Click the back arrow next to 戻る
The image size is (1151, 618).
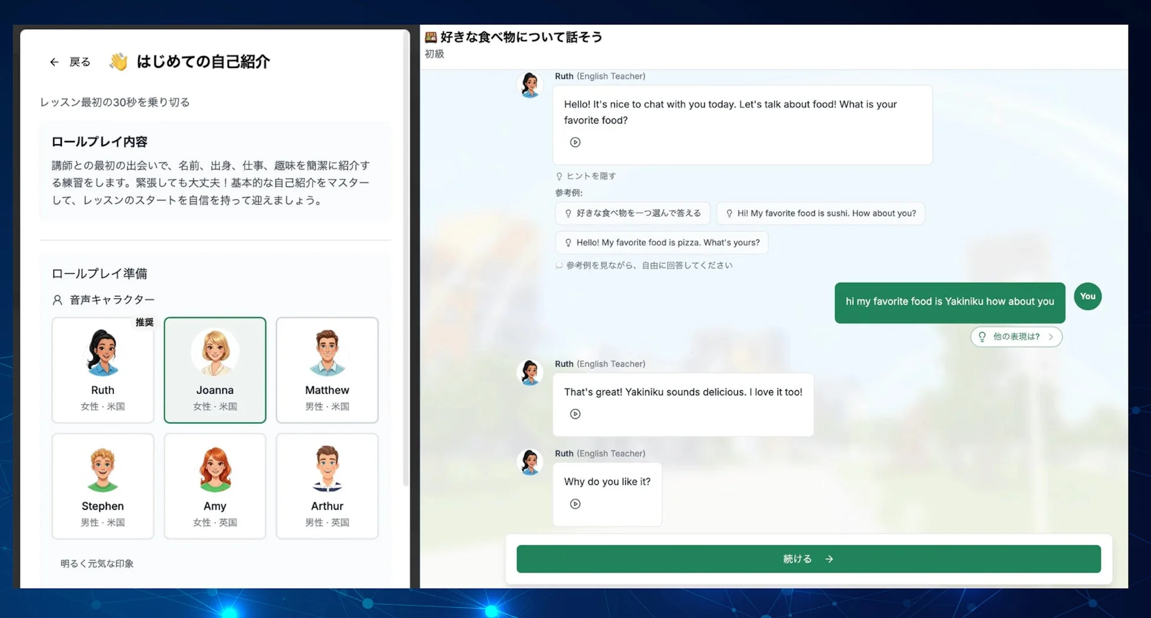click(x=54, y=61)
